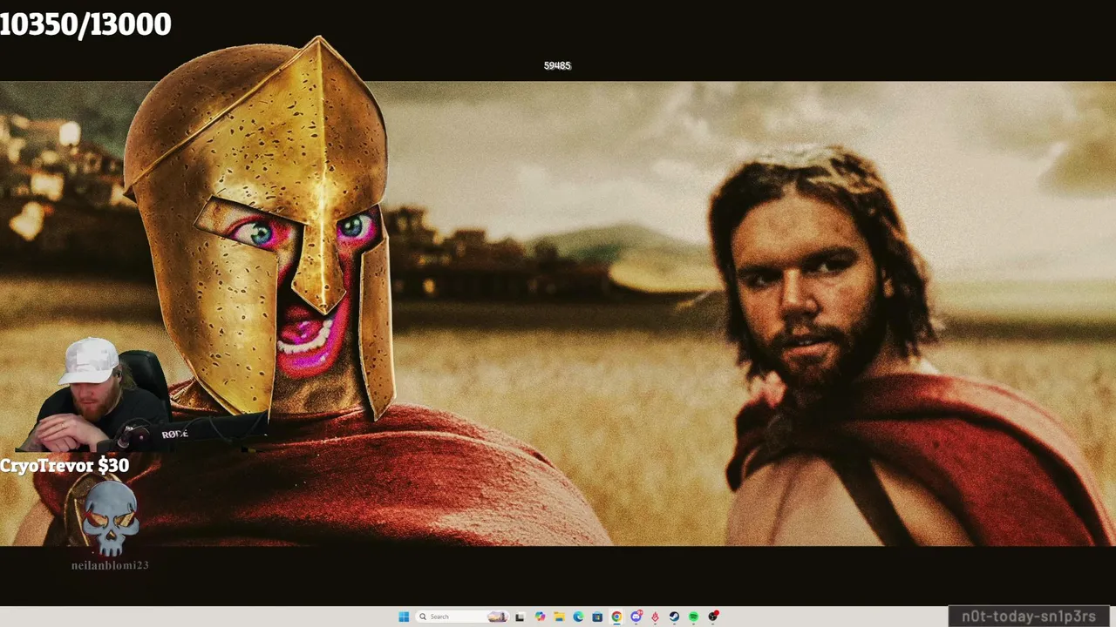Viewport: 1116px width, 627px height.
Task: Open File Explorer from the taskbar
Action: pos(559,617)
